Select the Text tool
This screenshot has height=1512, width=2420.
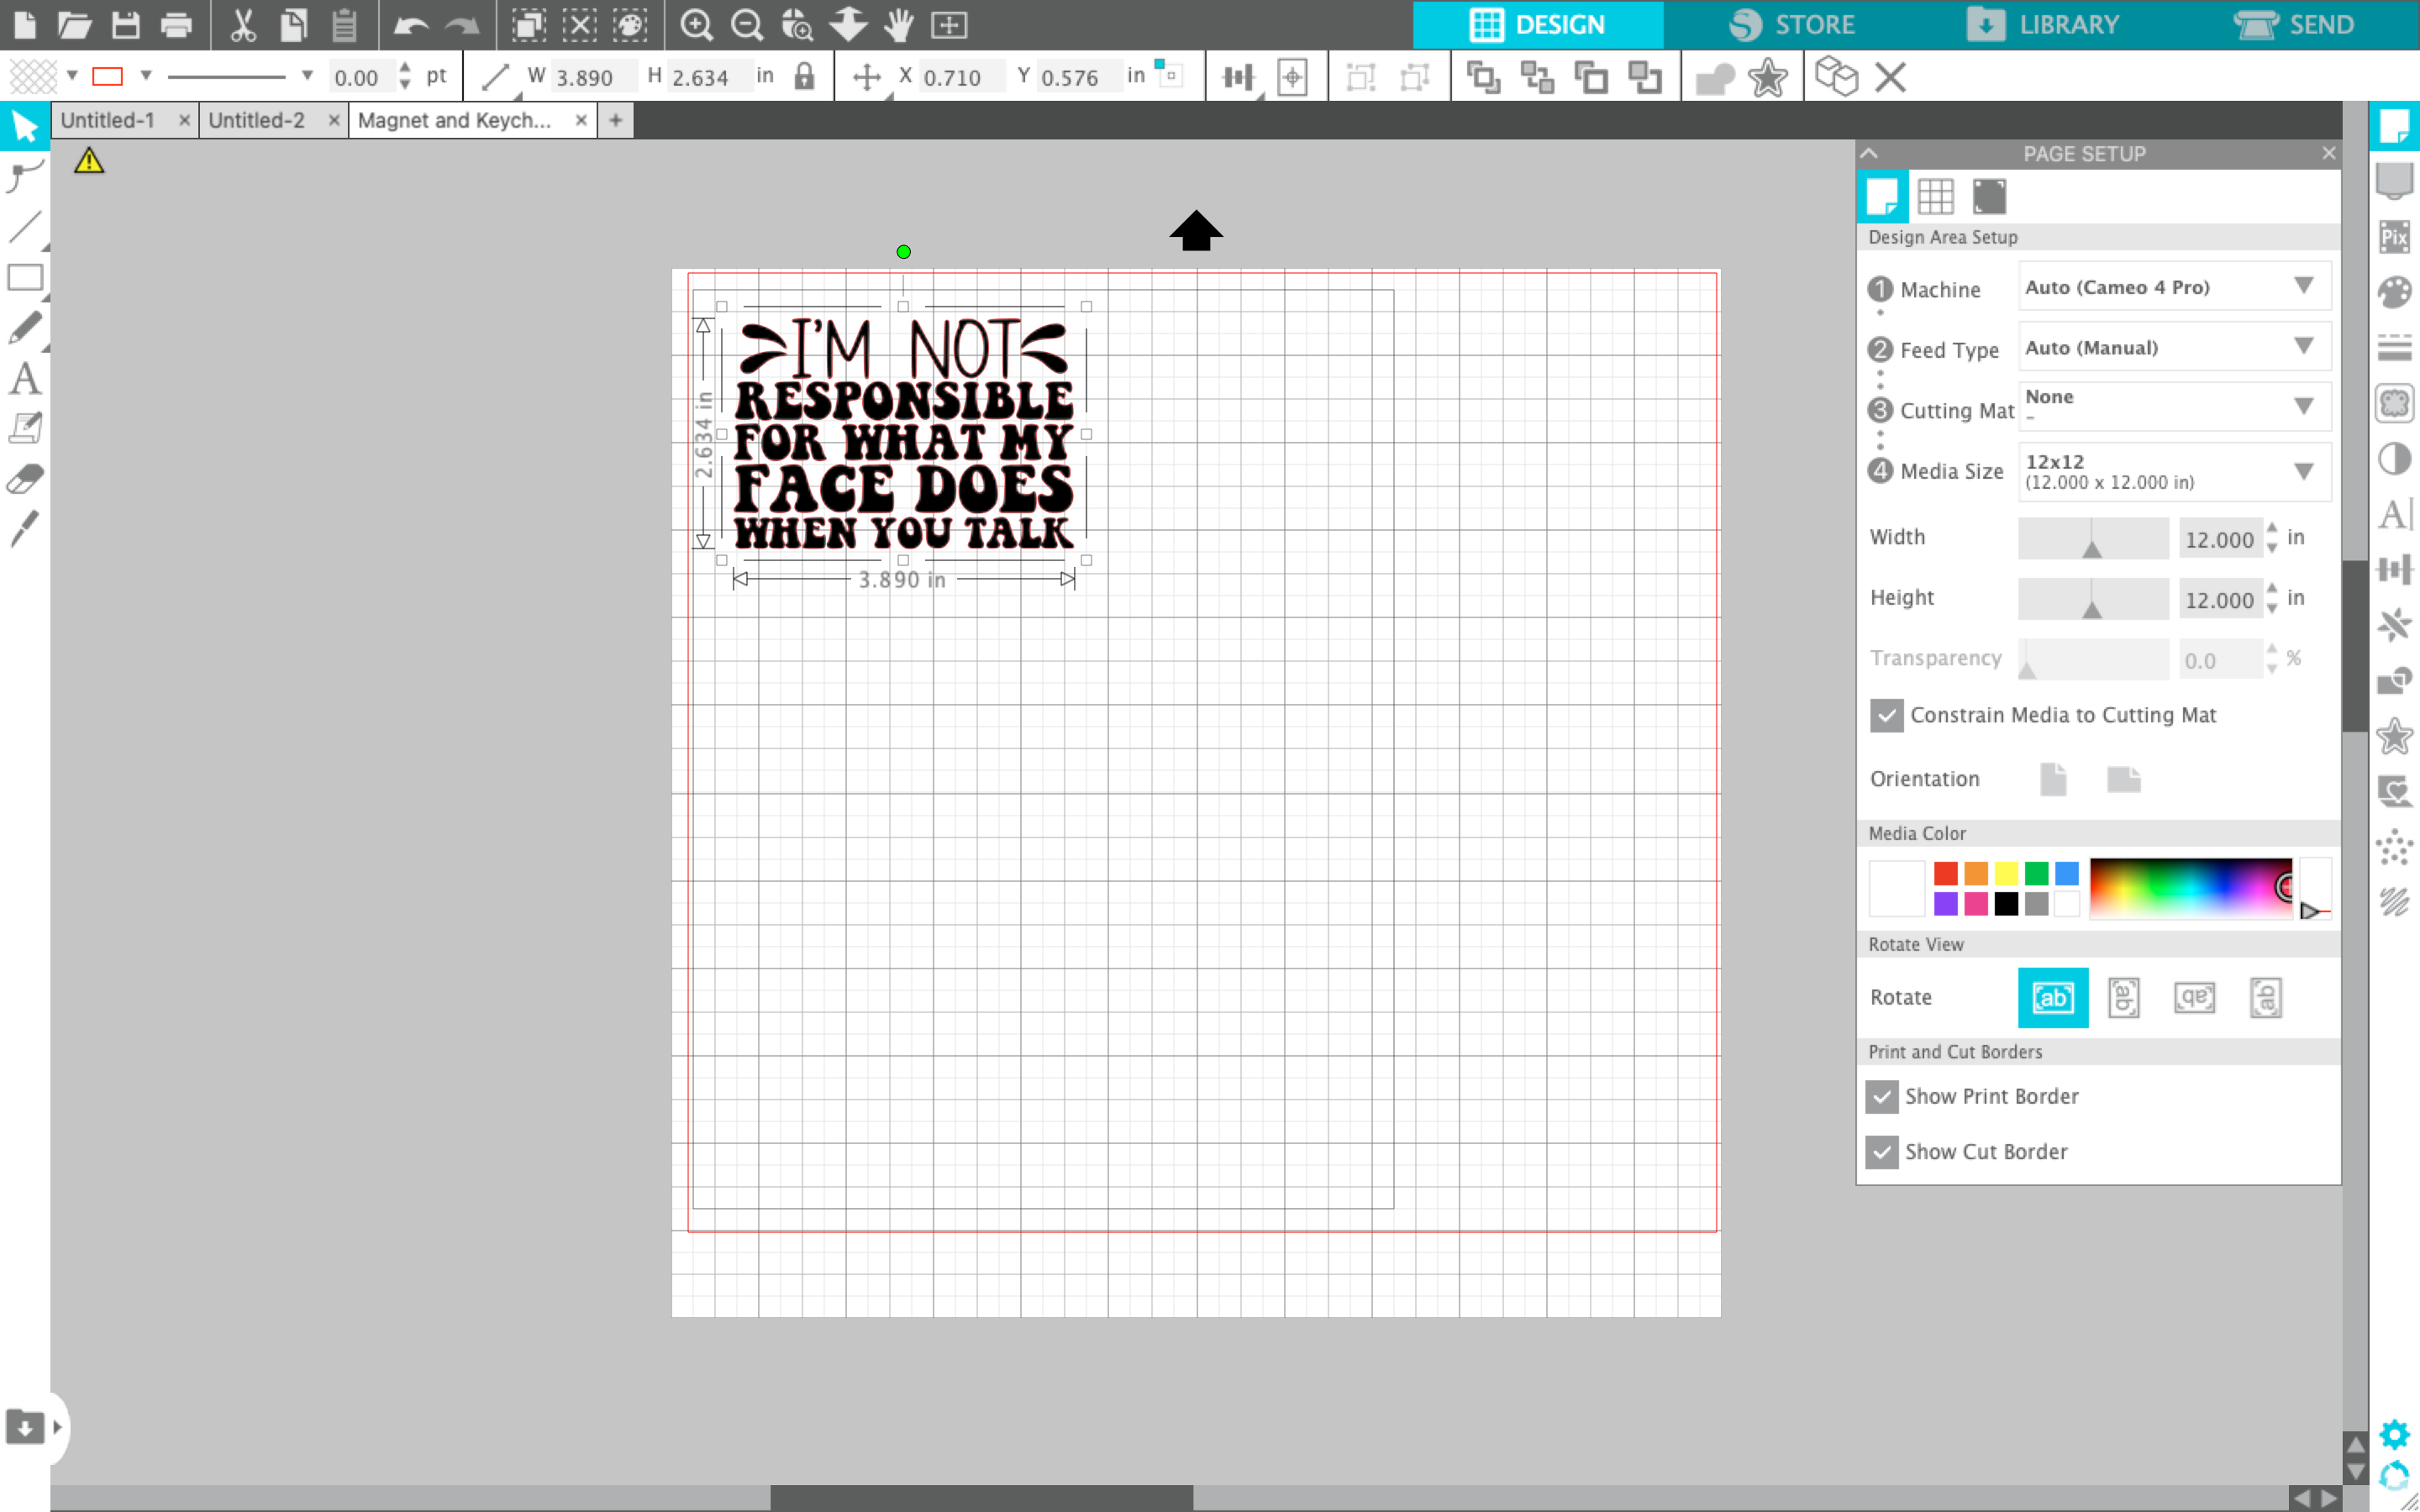[24, 379]
